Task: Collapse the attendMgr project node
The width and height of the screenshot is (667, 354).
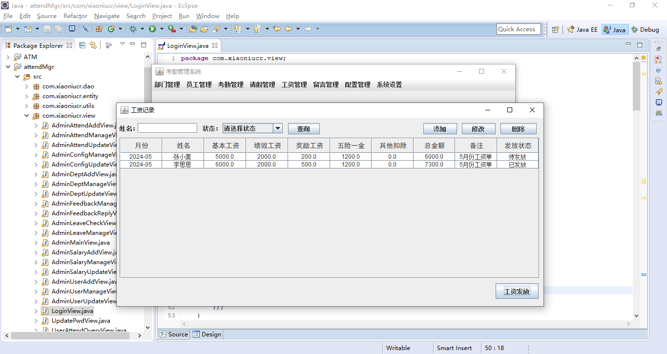Action: tap(8, 67)
